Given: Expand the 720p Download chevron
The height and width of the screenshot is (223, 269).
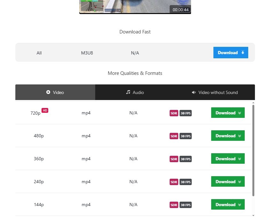Looking at the screenshot, I should 239,113.
